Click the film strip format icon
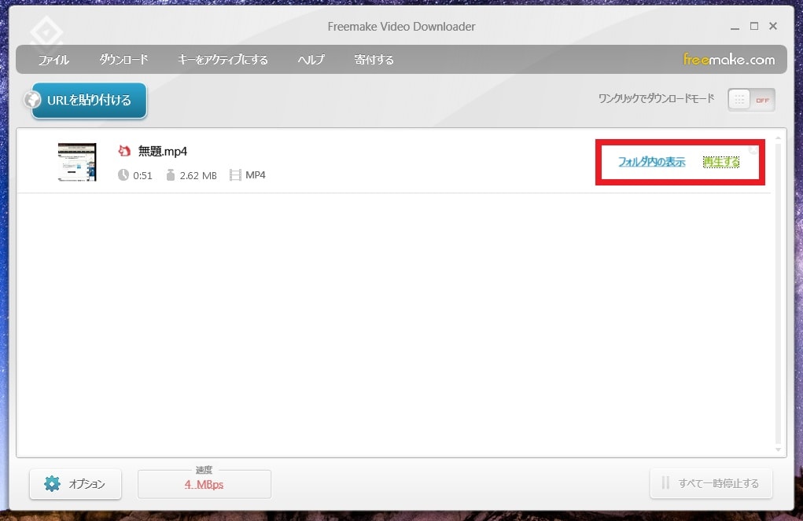Viewport: 803px width, 521px height. click(x=235, y=175)
